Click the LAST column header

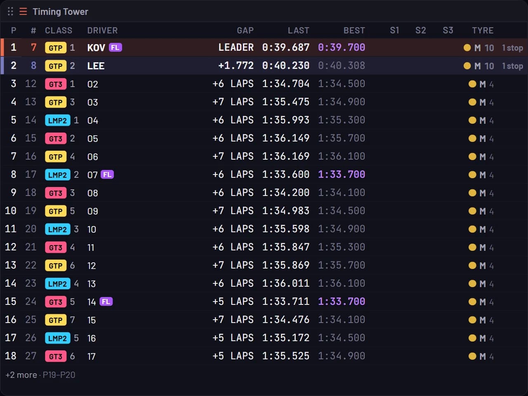point(299,31)
